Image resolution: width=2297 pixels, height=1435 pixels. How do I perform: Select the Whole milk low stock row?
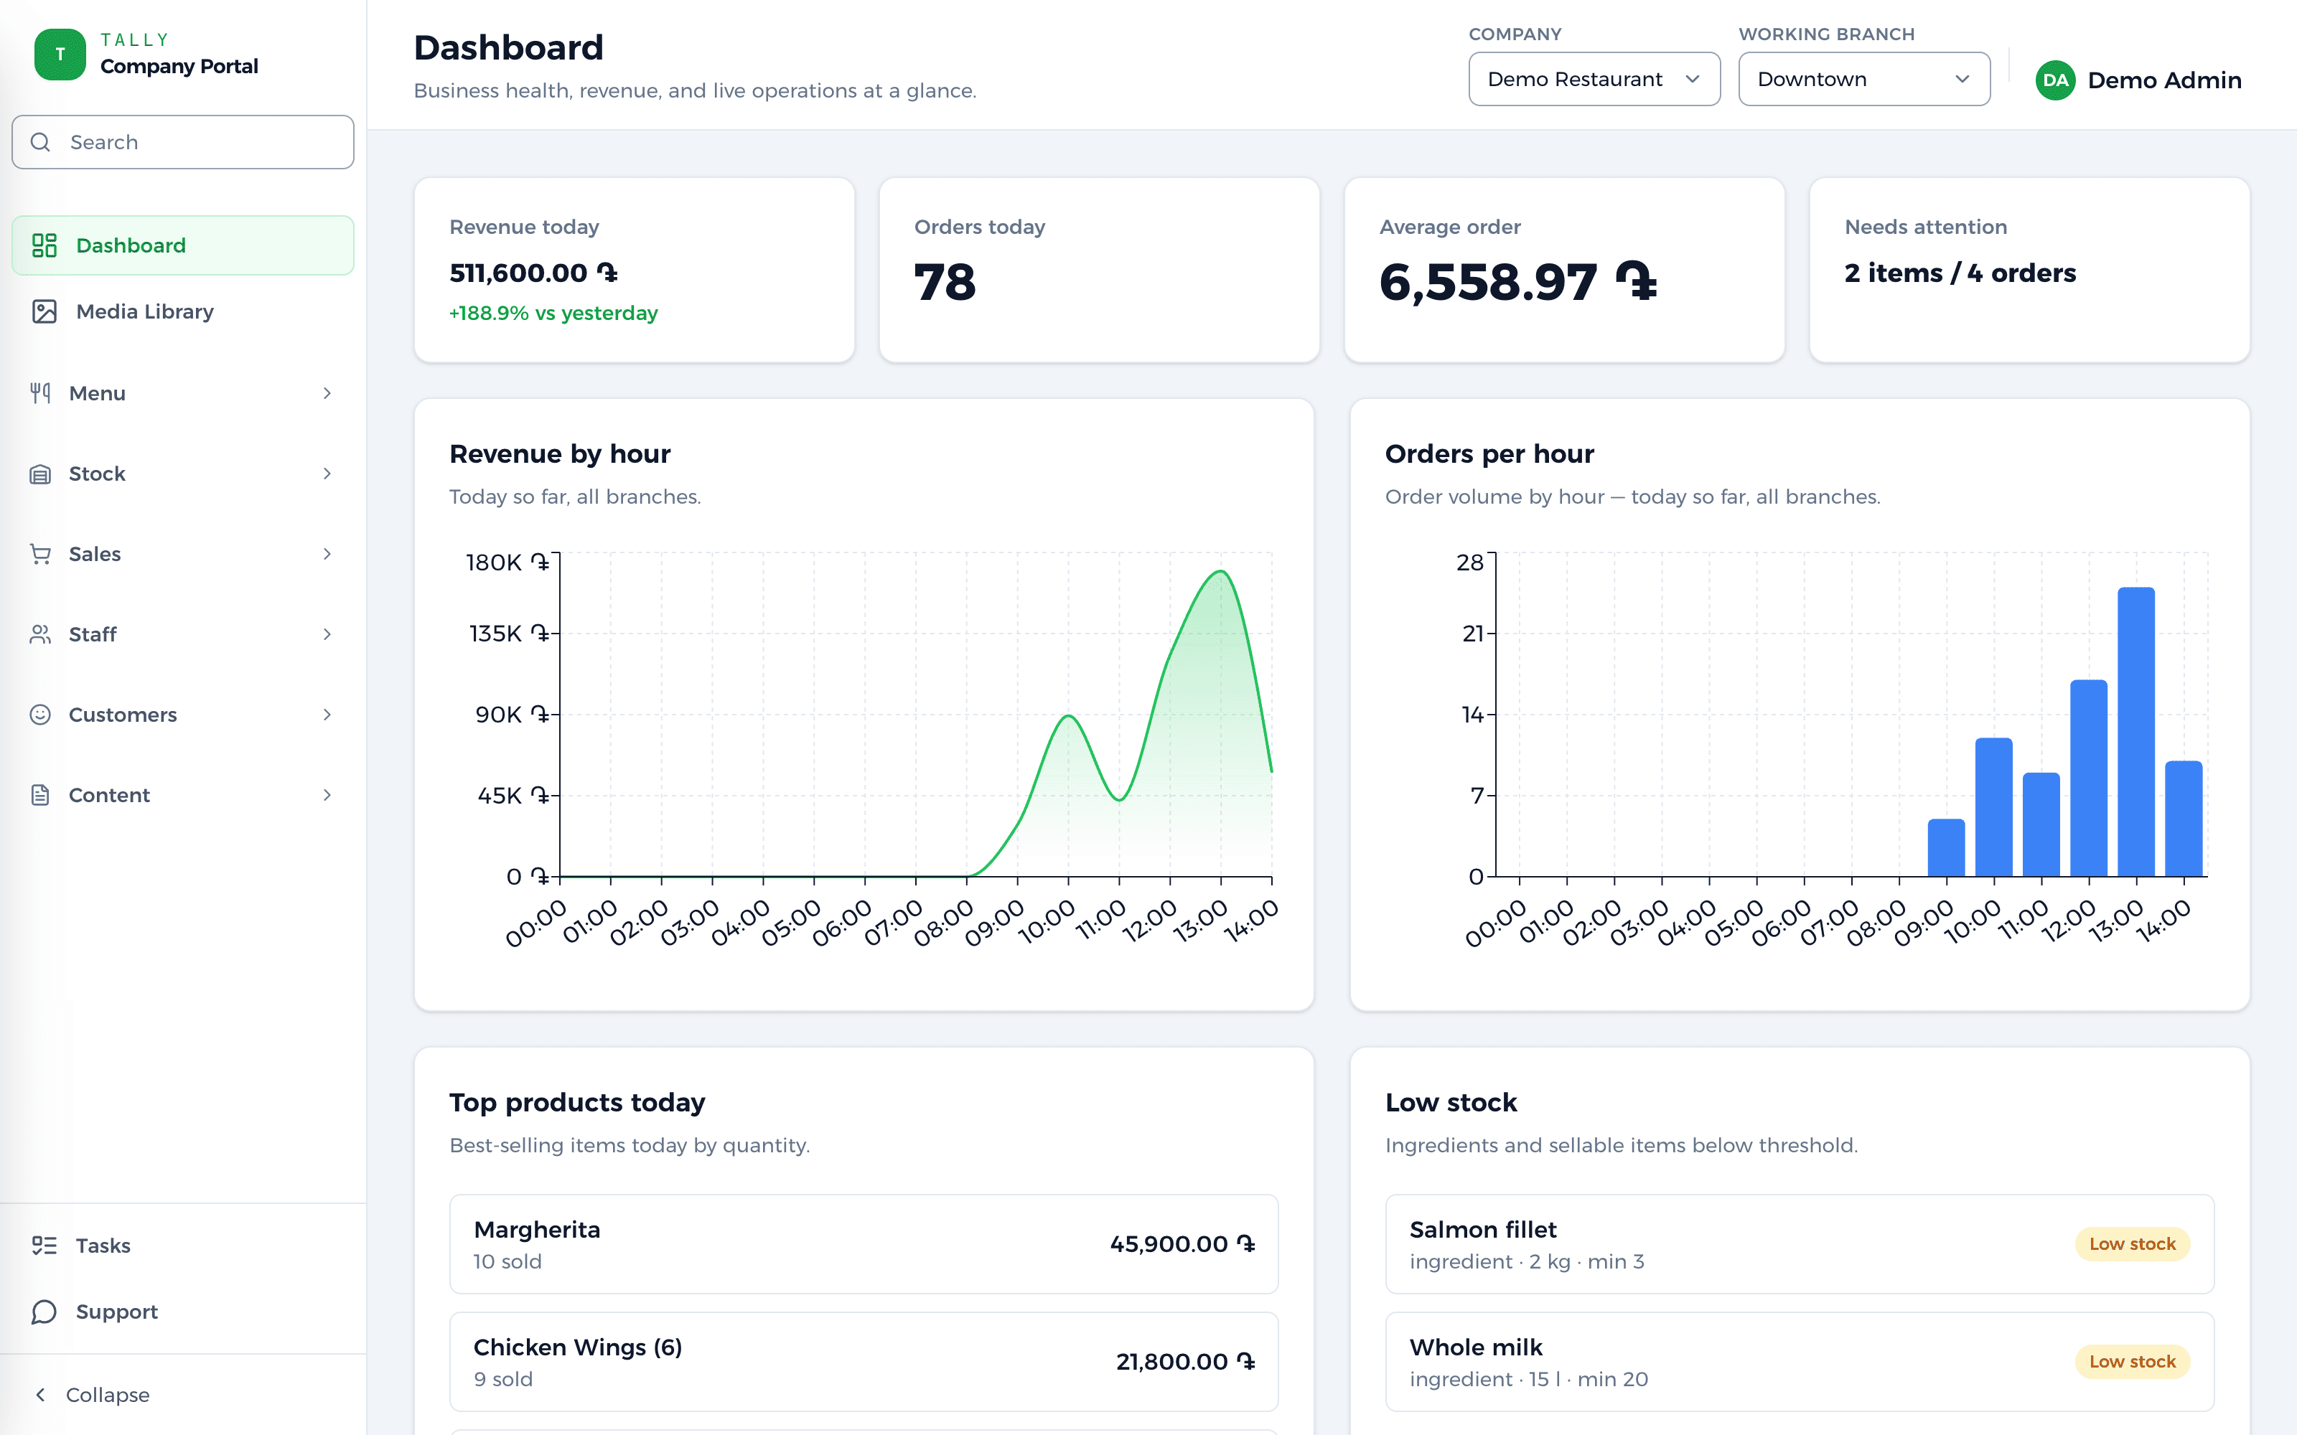point(1800,1362)
